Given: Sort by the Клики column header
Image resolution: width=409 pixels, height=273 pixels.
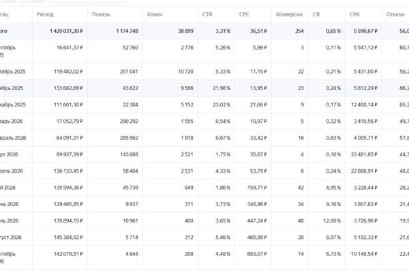Looking at the screenshot, I should 155,14.
